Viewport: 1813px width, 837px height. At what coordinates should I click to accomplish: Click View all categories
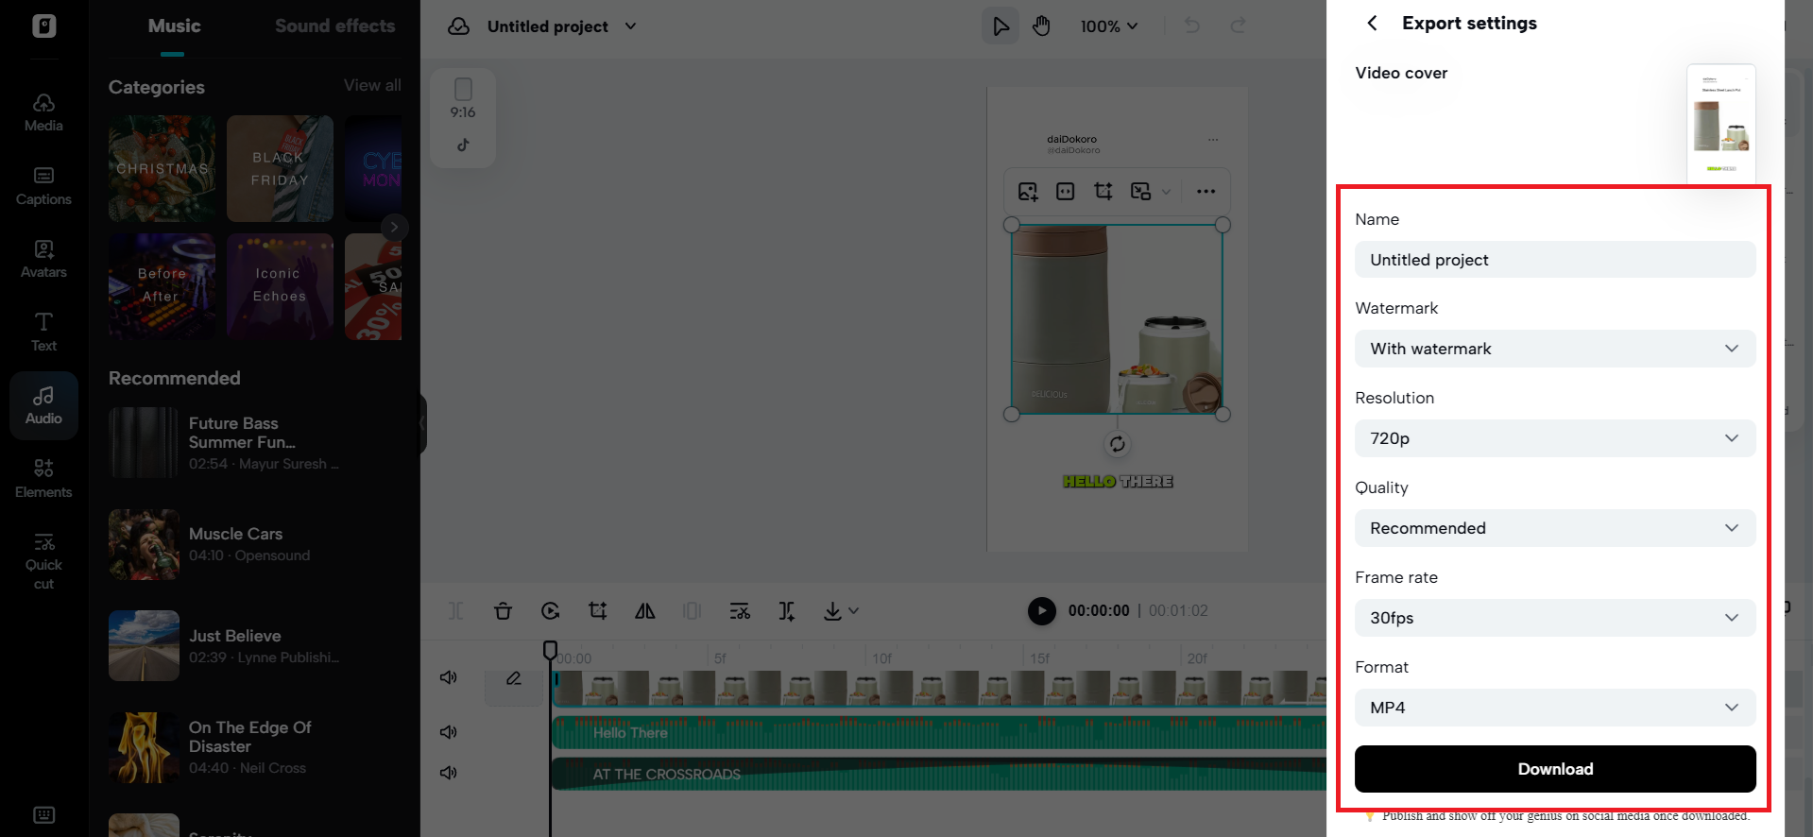click(x=372, y=85)
